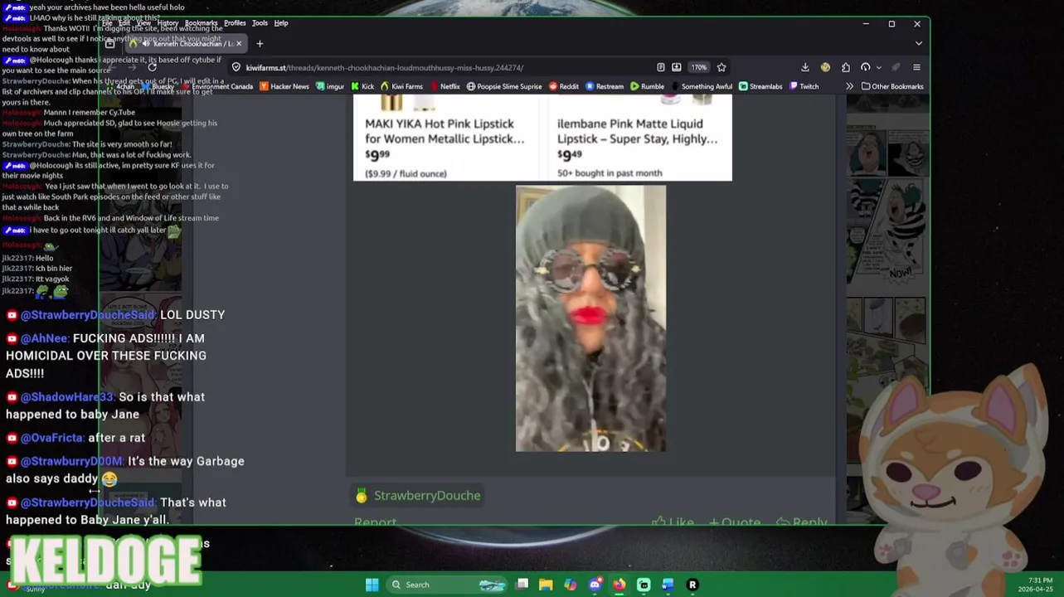Image resolution: width=1064 pixels, height=597 pixels.
Task: Open the Kiwi Farms bookmark
Action: [402, 86]
